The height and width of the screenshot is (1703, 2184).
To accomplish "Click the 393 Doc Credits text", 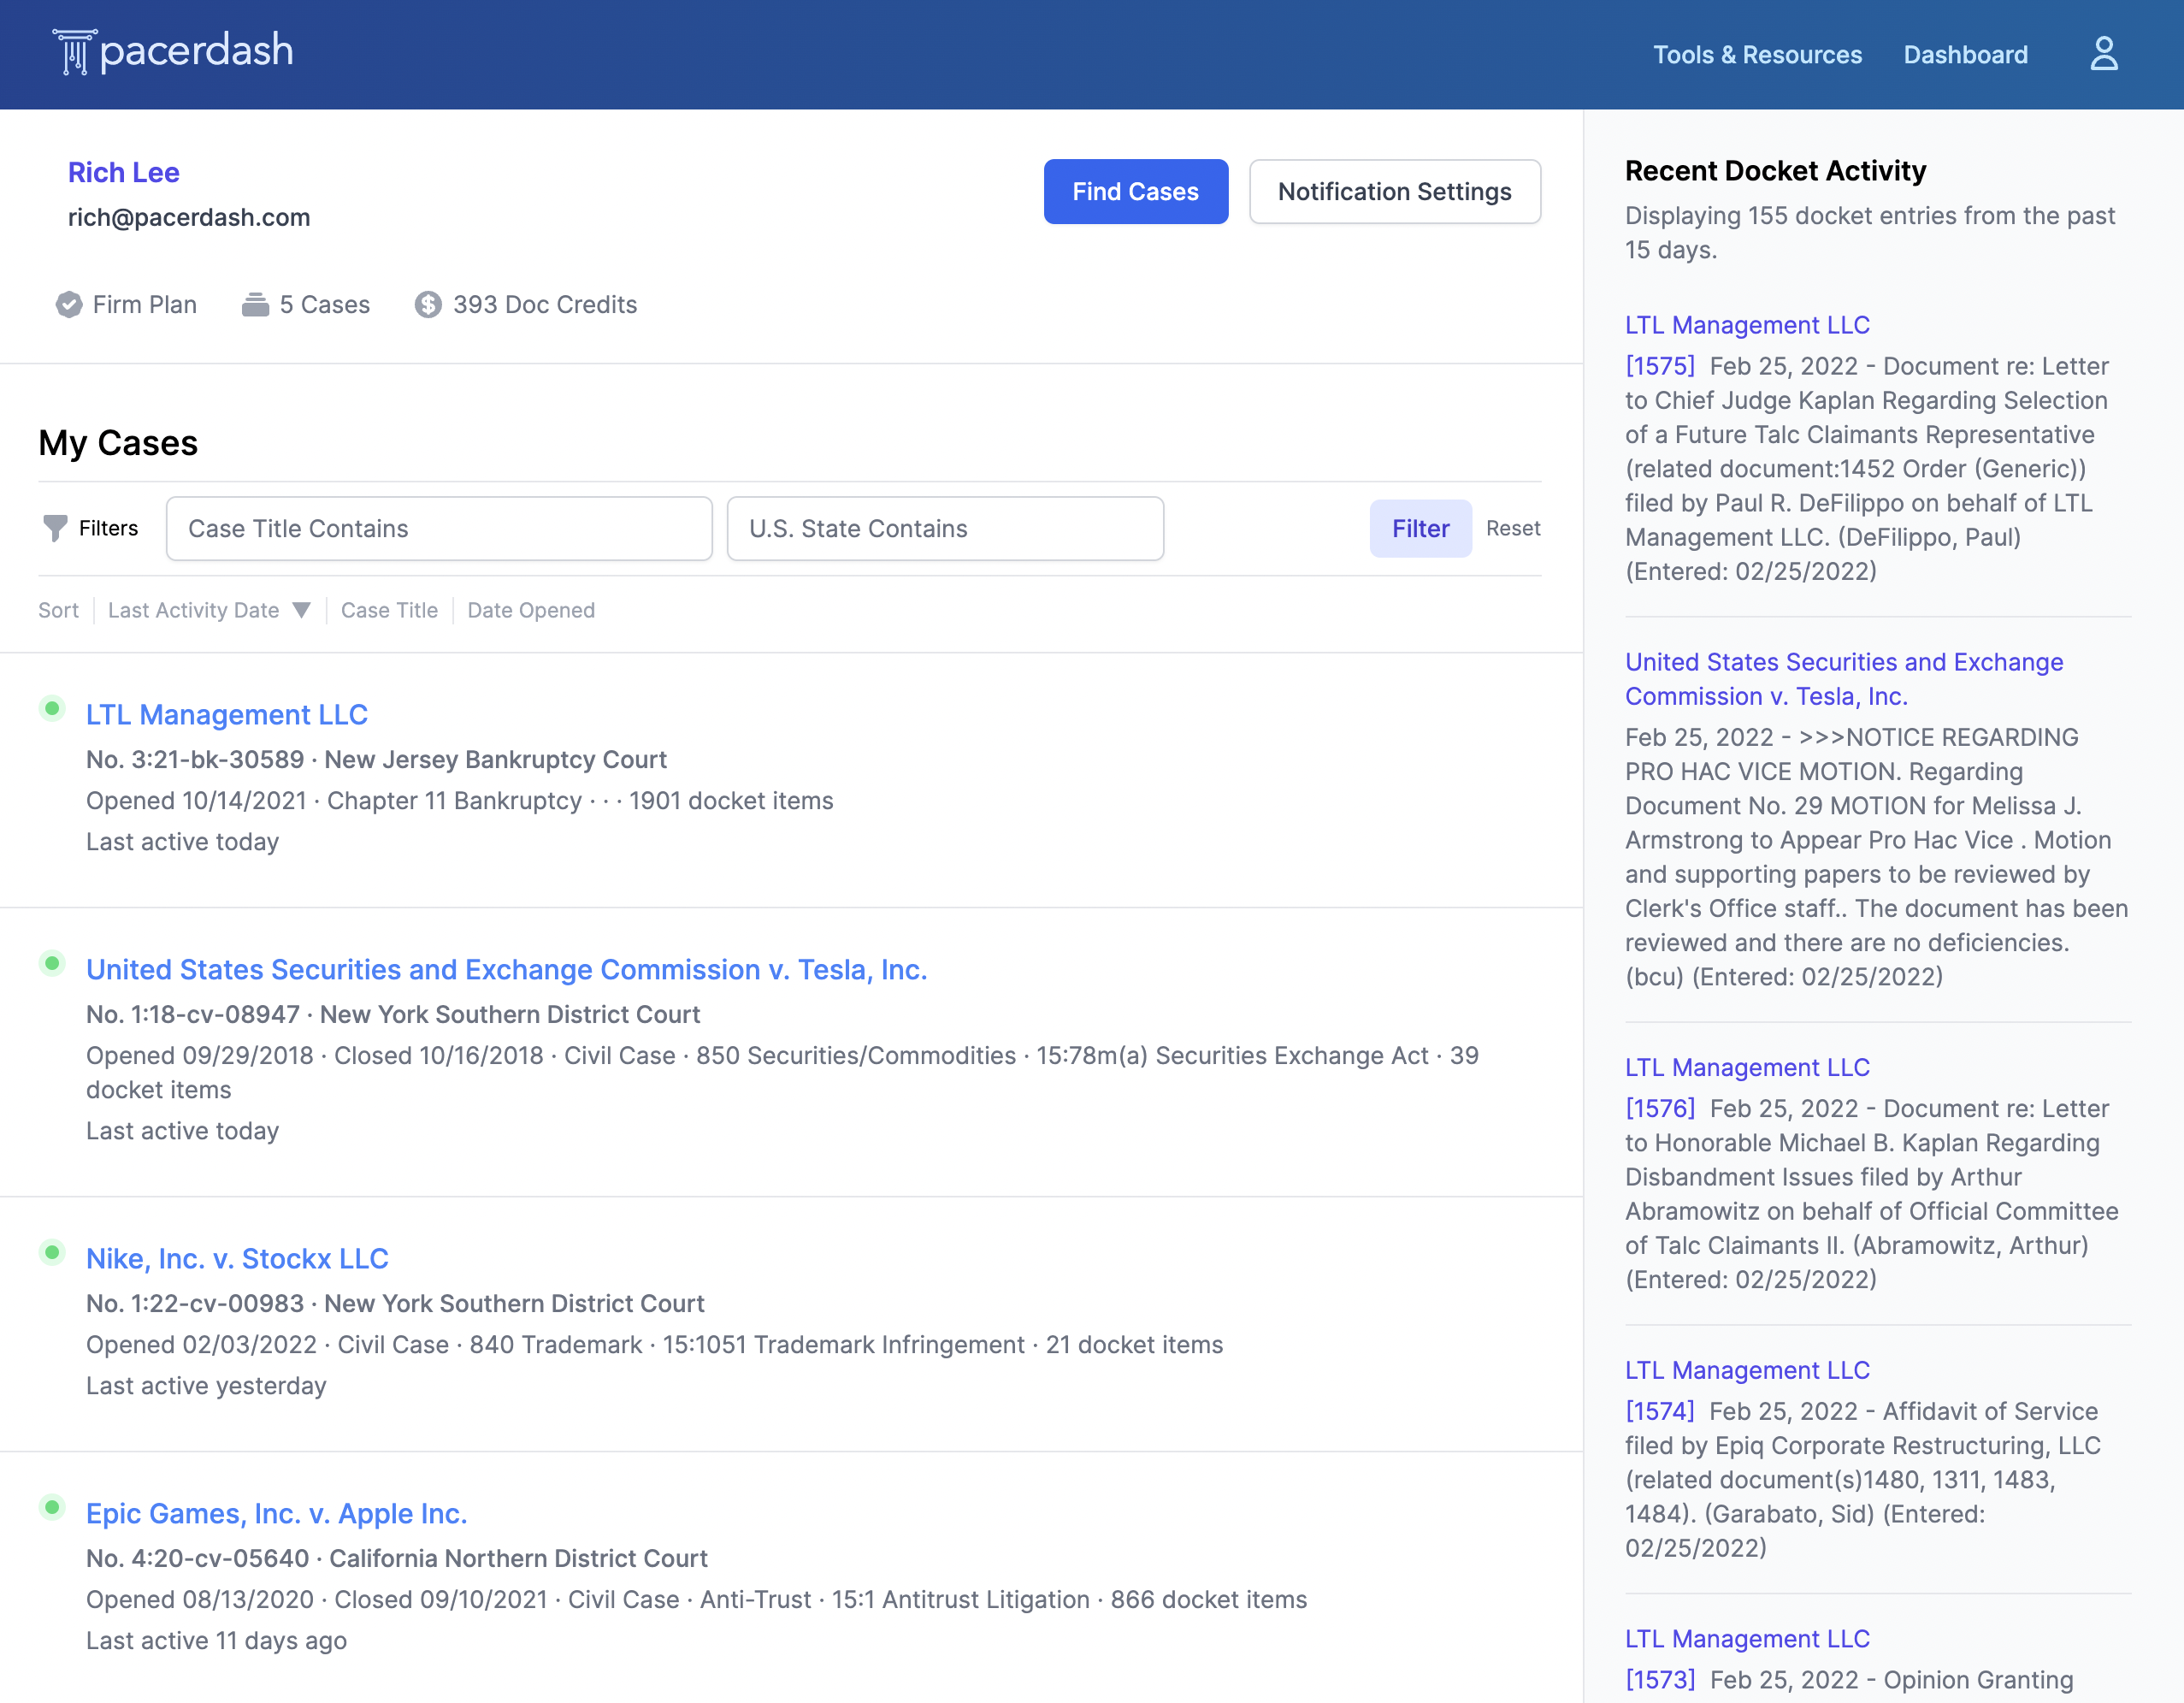I will pos(545,305).
